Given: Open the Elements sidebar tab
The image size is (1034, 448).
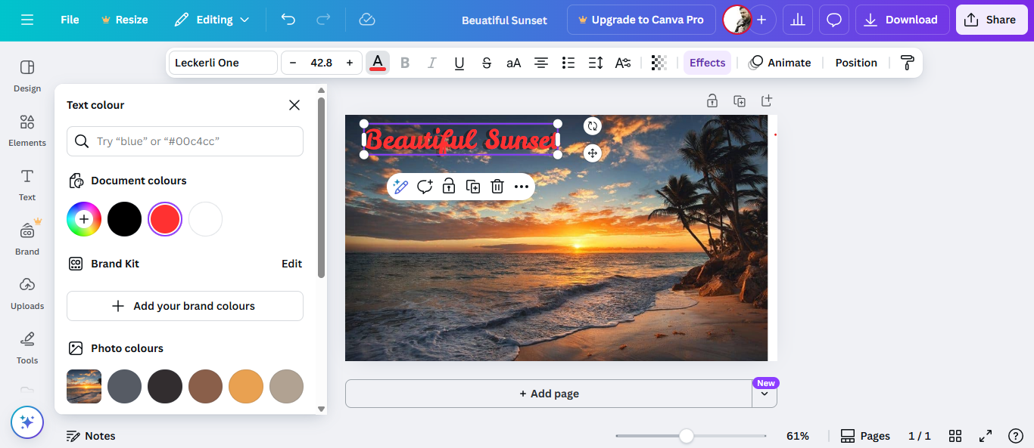Looking at the screenshot, I should 27,129.
